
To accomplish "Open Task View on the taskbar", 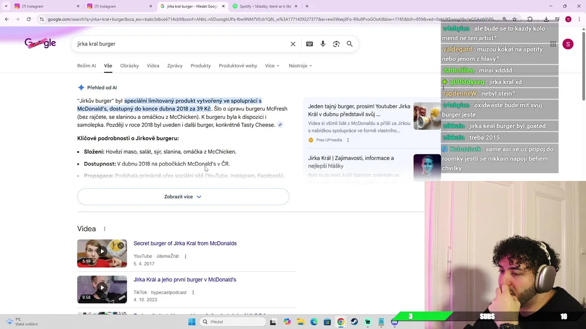I will [273, 322].
